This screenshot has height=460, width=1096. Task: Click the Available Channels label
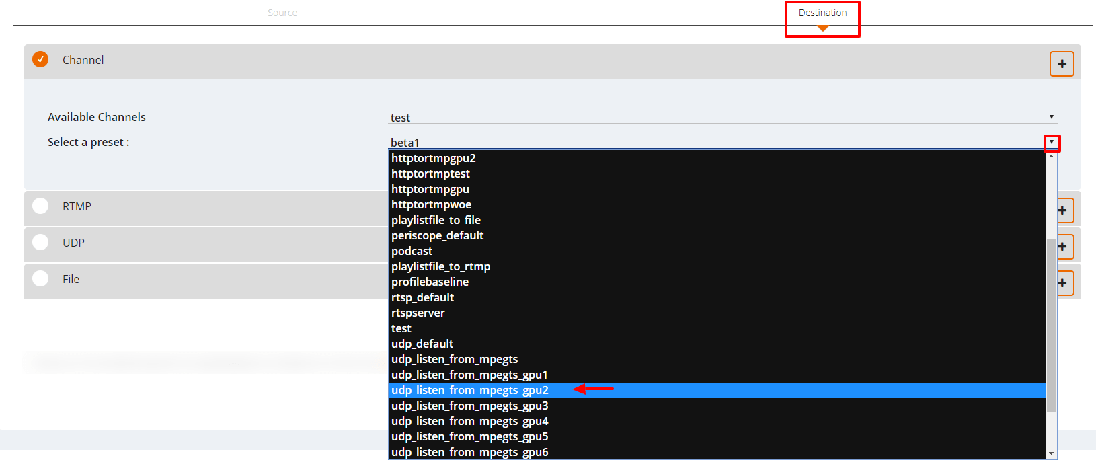pyautogui.click(x=97, y=117)
